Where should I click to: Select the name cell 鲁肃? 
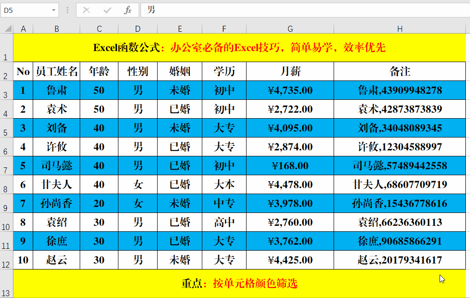57,90
